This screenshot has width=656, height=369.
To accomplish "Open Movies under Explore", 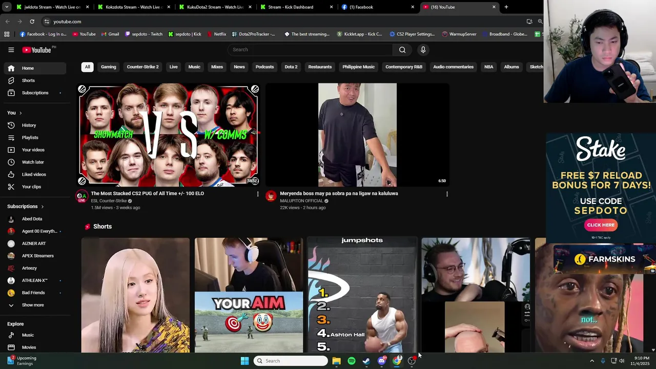I will tap(35, 347).
